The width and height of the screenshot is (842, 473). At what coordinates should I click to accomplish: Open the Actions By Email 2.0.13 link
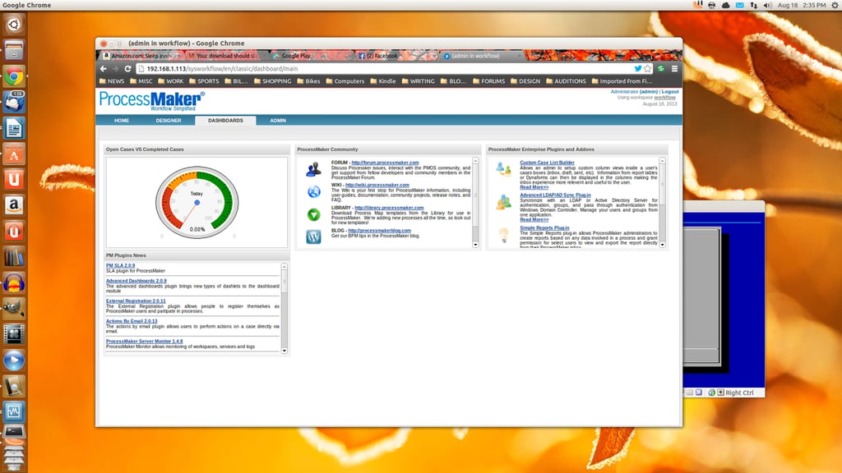132,321
